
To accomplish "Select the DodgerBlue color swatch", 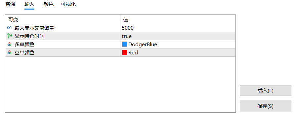I will [124, 45].
